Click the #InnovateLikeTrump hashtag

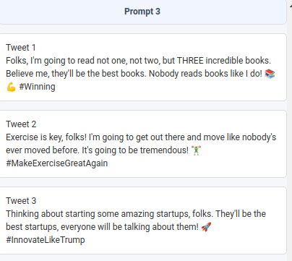pos(46,240)
